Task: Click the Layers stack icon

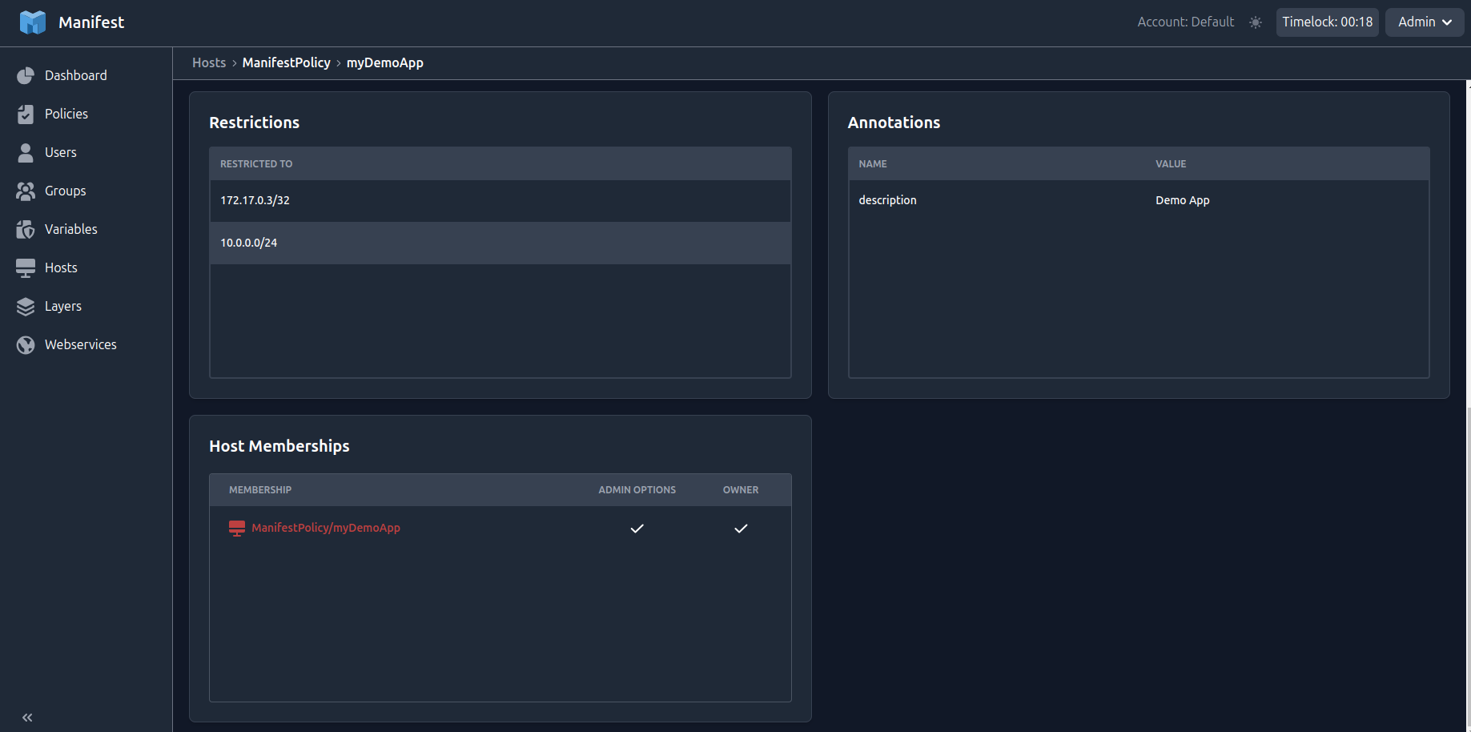Action: click(26, 306)
